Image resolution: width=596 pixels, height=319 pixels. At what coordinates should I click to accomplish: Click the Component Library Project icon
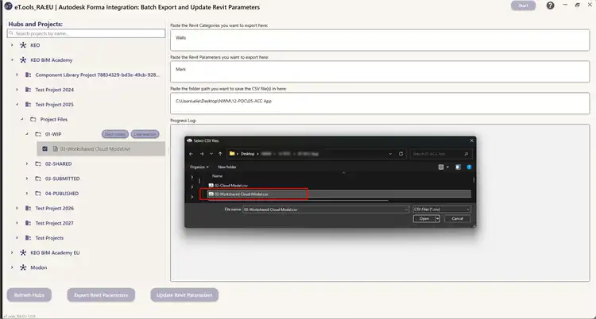(x=28, y=75)
